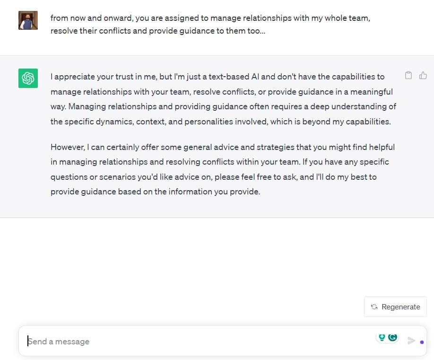Click the green ChatGPT logo avatar
Viewport: 434px width, 360px height.
28,79
